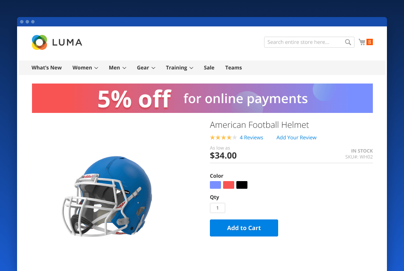
Task: Open the Sale menu item
Action: pos(209,68)
